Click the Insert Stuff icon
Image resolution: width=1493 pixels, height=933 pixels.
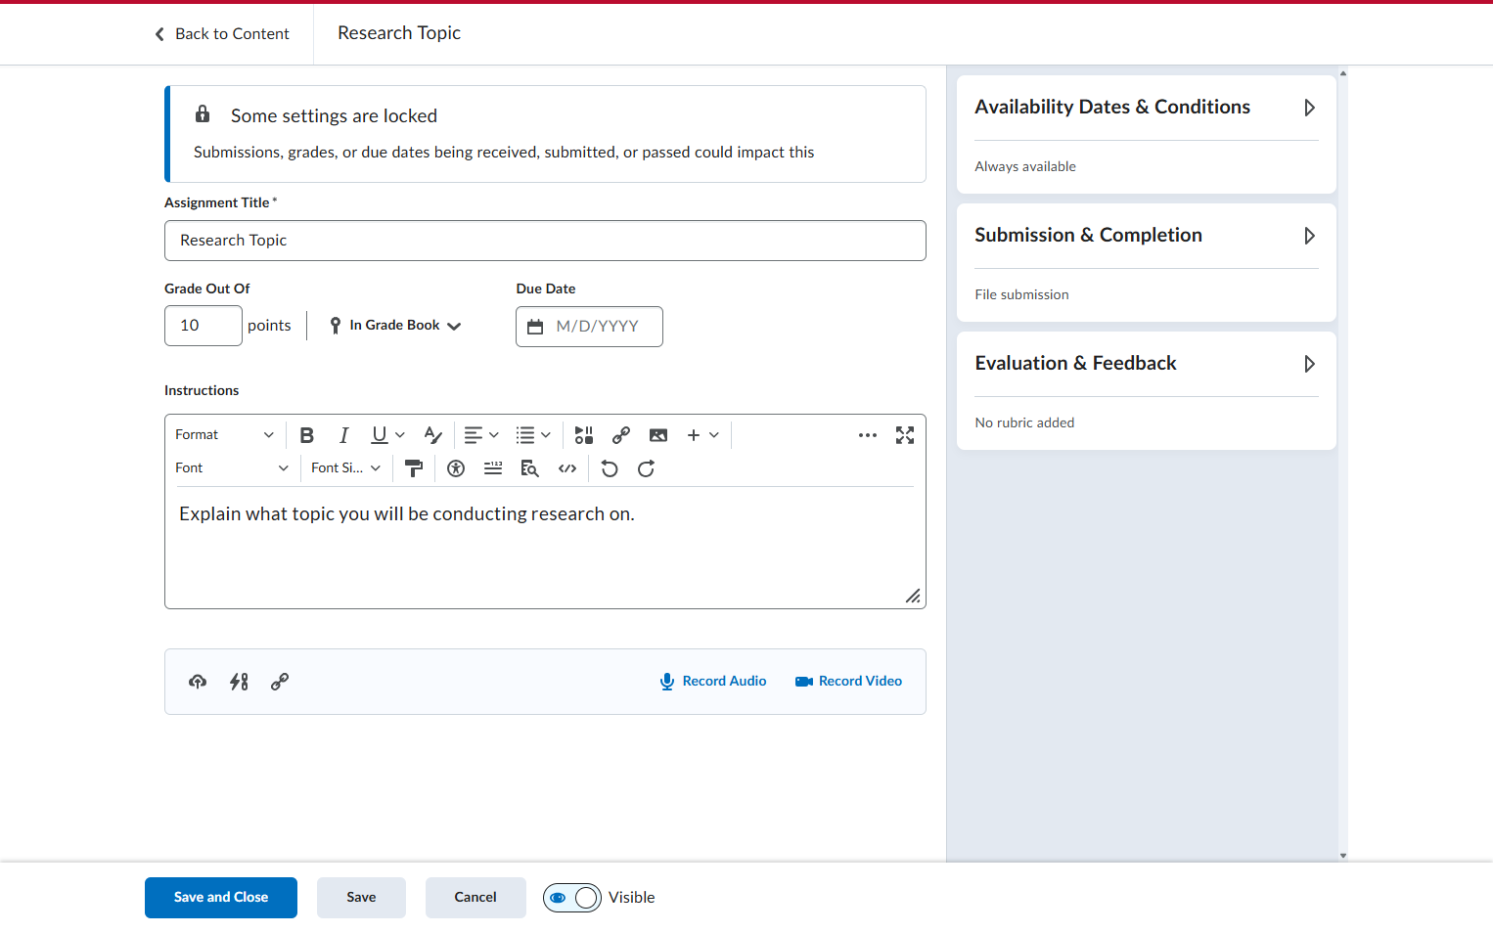[x=584, y=435]
